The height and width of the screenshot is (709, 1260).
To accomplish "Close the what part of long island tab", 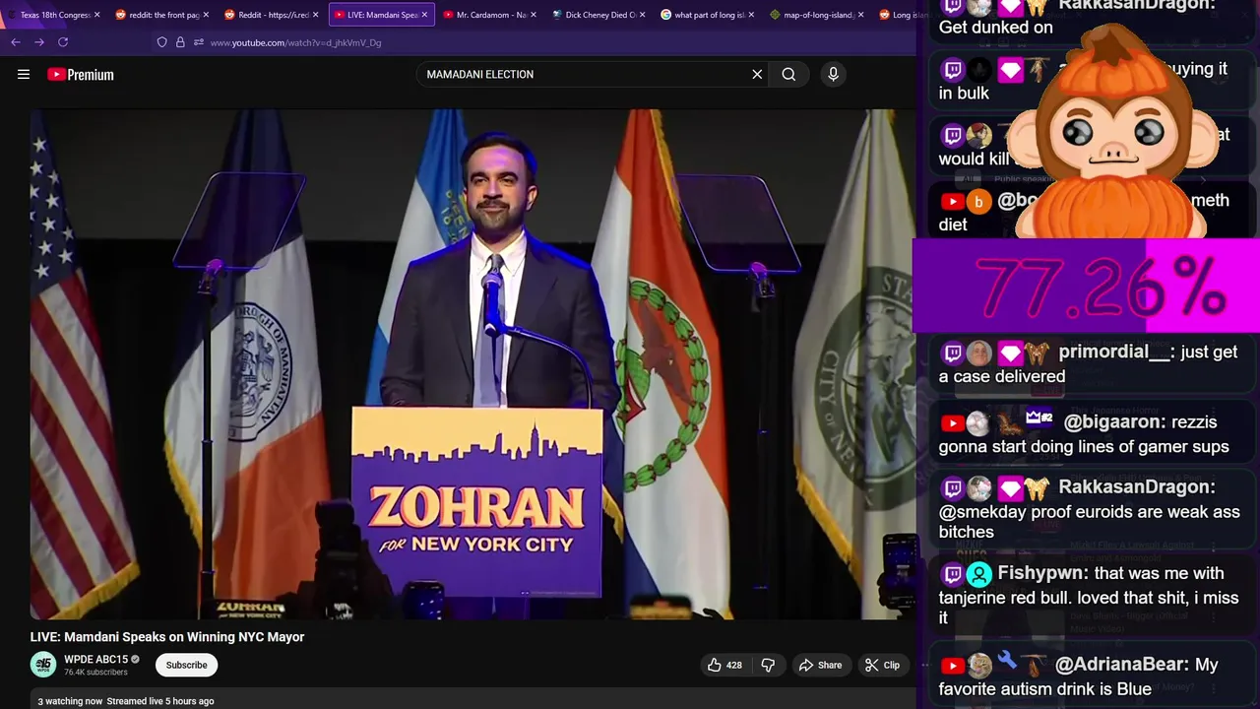I will tap(751, 15).
